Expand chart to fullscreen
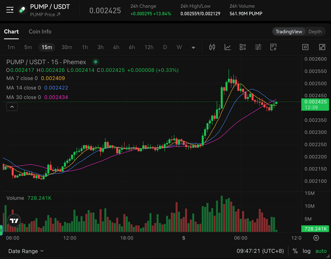The width and height of the screenshot is (331, 259). coord(322,47)
